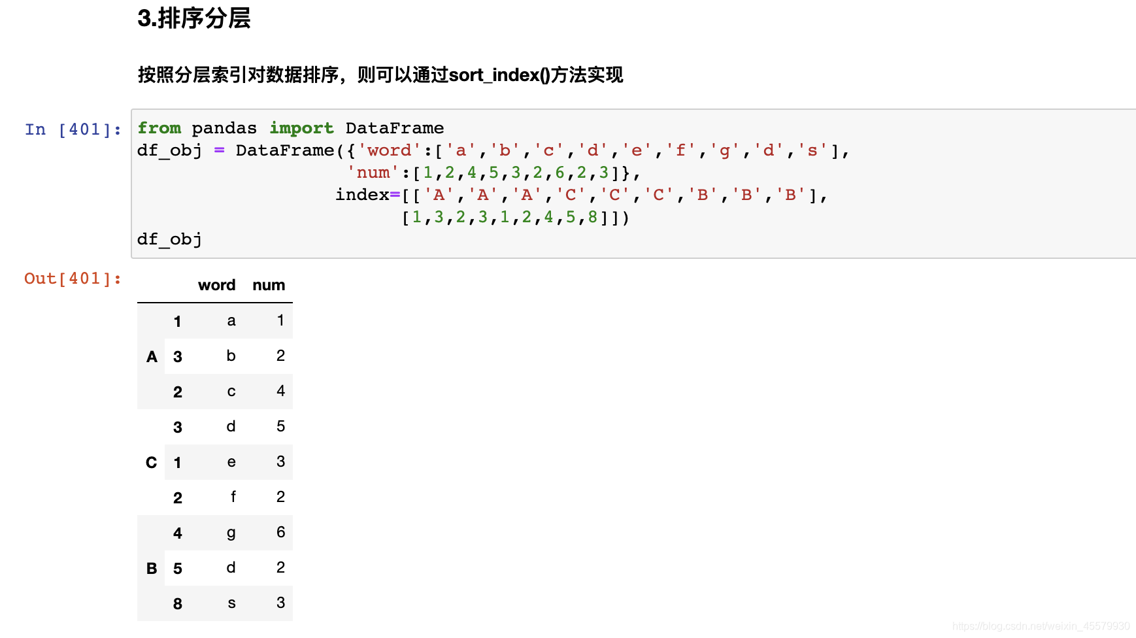The width and height of the screenshot is (1136, 638).
Task: Click word cell 's' in table
Action: pyautogui.click(x=231, y=603)
